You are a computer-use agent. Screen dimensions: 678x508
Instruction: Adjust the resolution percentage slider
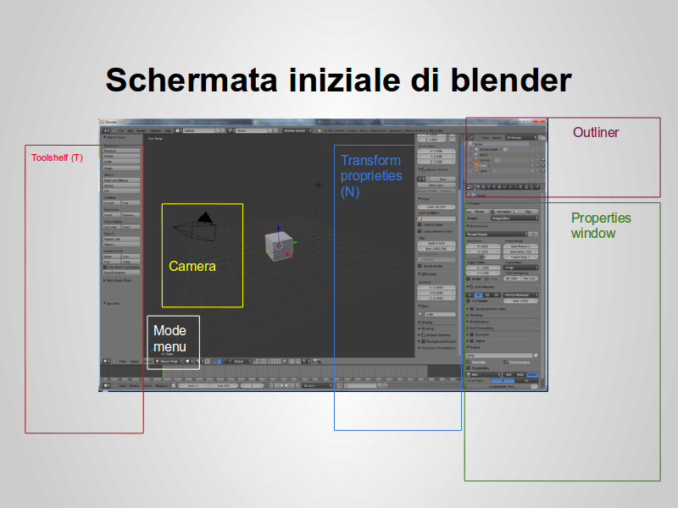coord(483,257)
